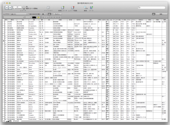The width and height of the screenshot is (170, 125).
Task: Switch to list view icon
Action: 46,14
